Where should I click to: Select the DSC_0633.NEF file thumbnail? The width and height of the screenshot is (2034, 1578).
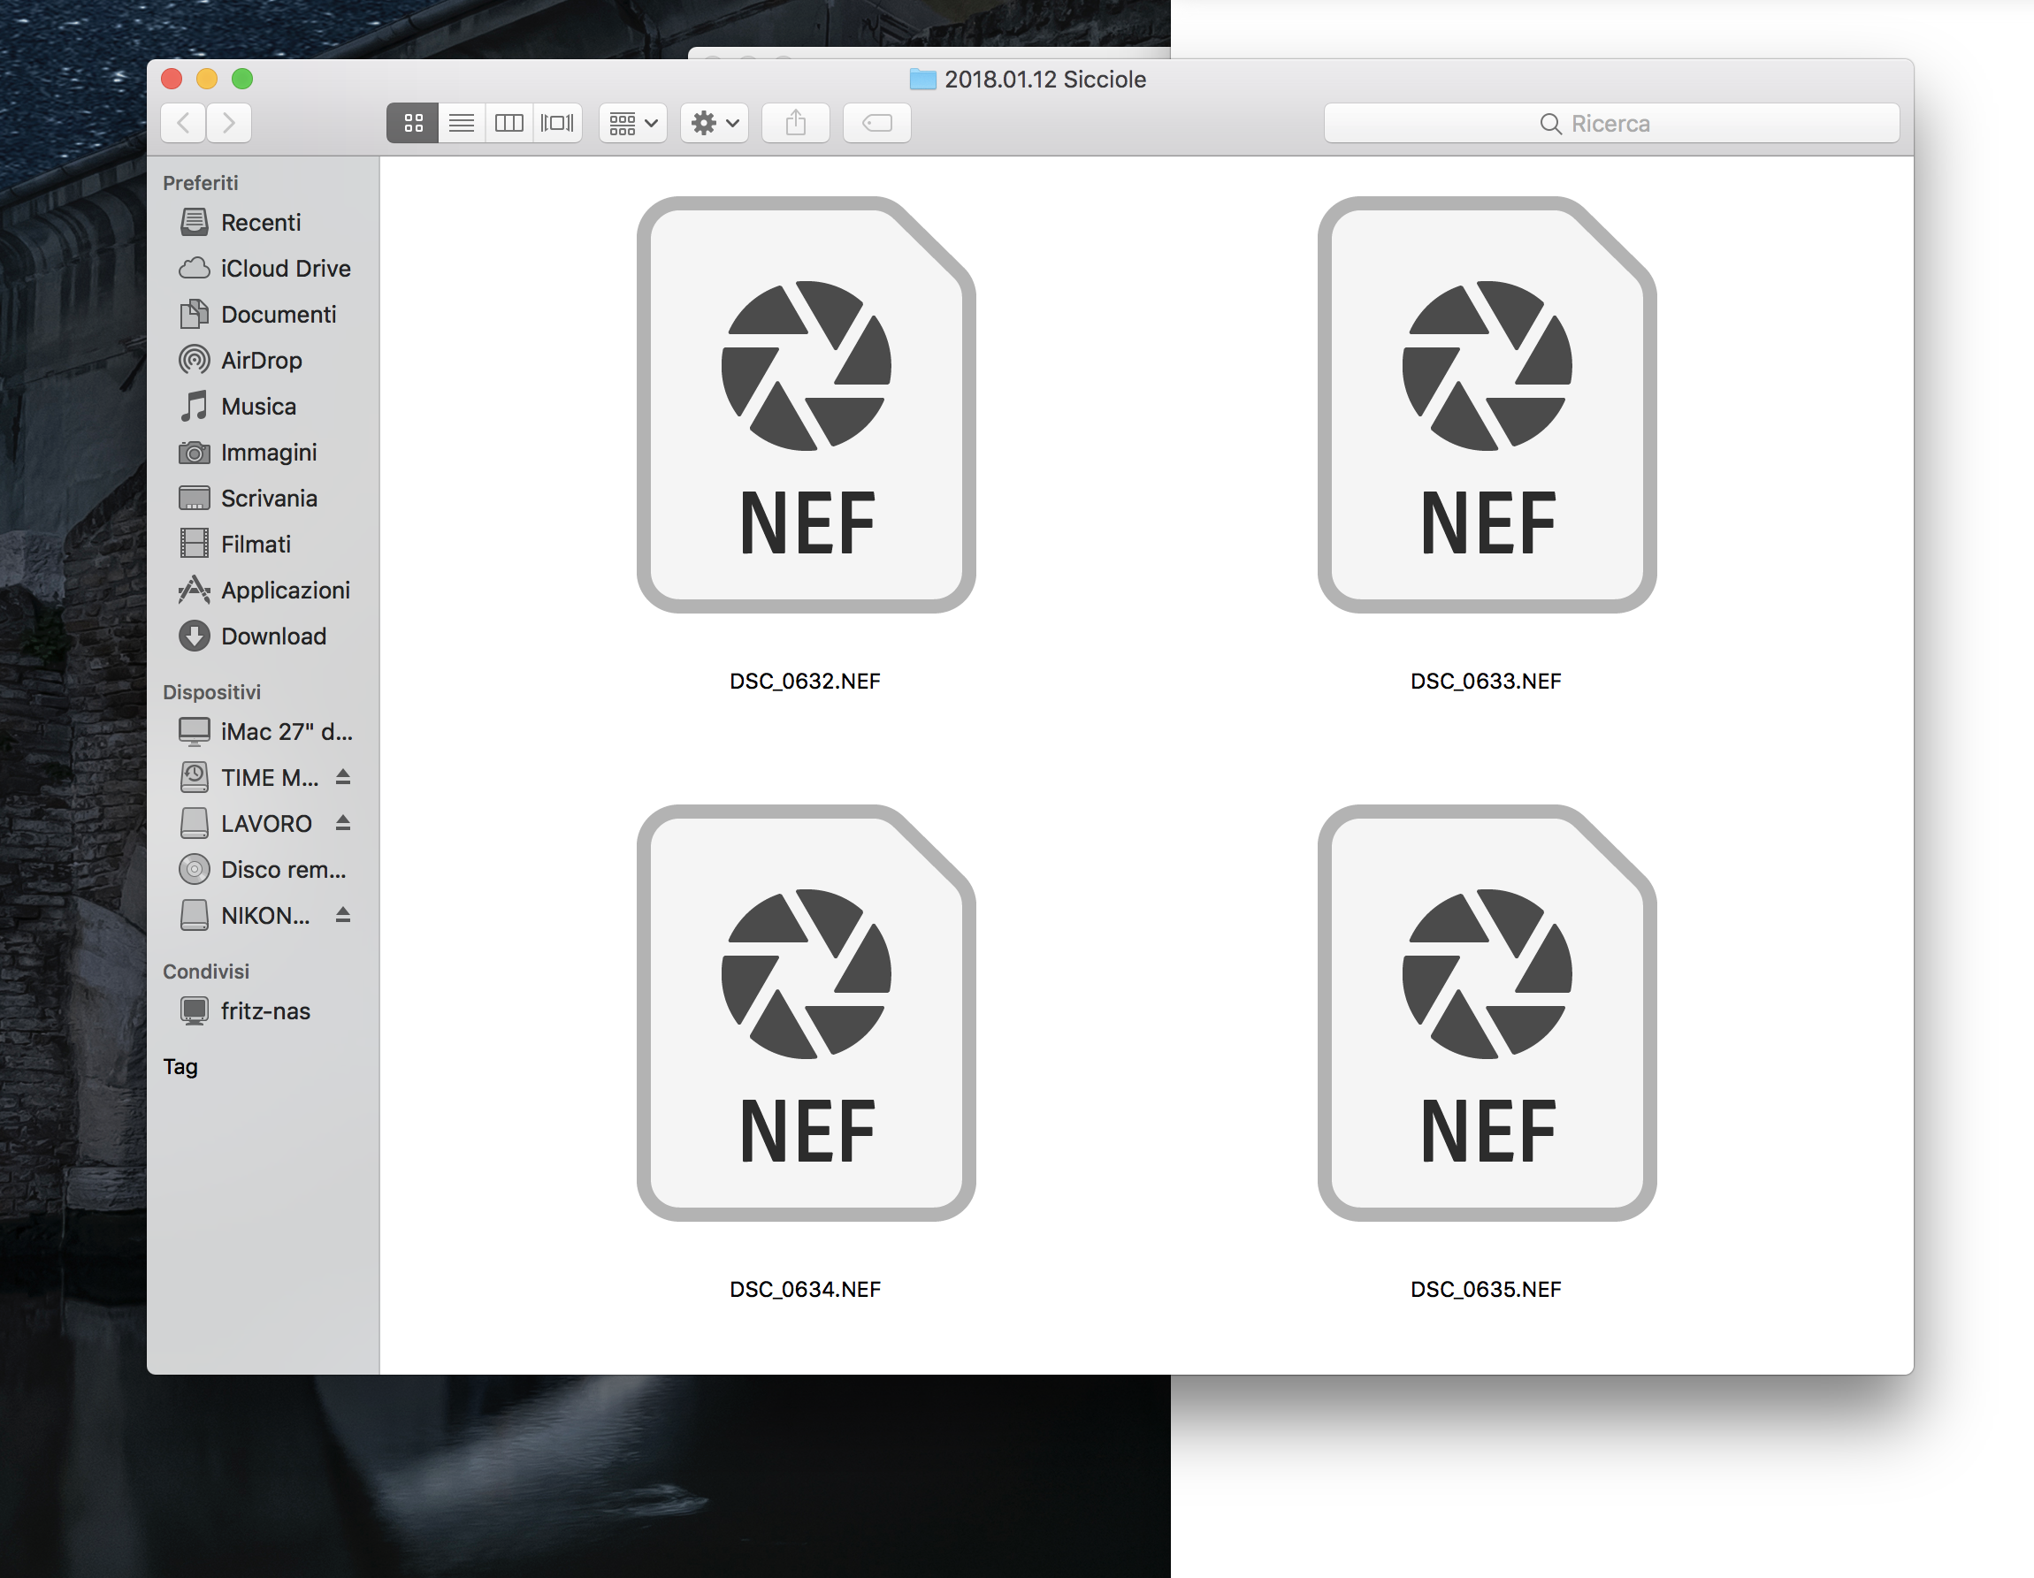(1486, 406)
